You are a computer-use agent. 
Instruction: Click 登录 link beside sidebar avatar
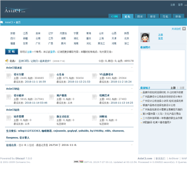tap(161, 38)
